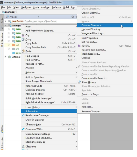This screenshot has width=137, height=157.
Task: Choose Remove Module
Action: pos(49,94)
